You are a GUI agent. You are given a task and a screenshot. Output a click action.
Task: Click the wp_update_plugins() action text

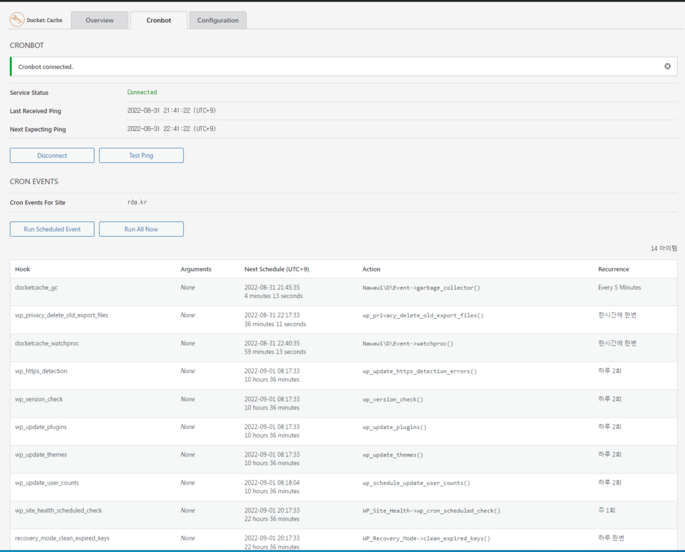coord(395,427)
